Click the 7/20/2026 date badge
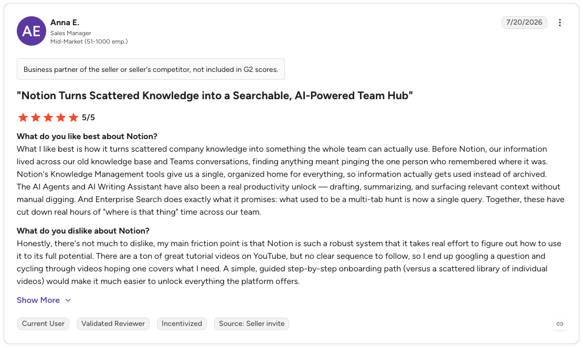 coord(524,22)
